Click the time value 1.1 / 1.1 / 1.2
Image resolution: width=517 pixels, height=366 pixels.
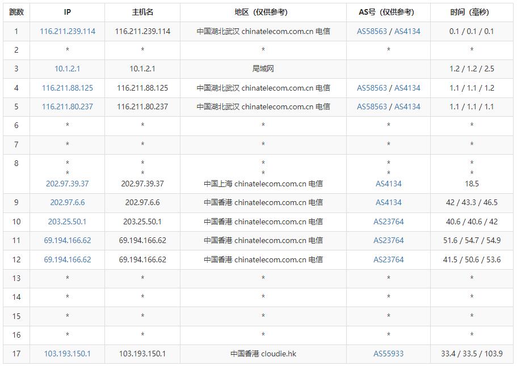point(472,88)
